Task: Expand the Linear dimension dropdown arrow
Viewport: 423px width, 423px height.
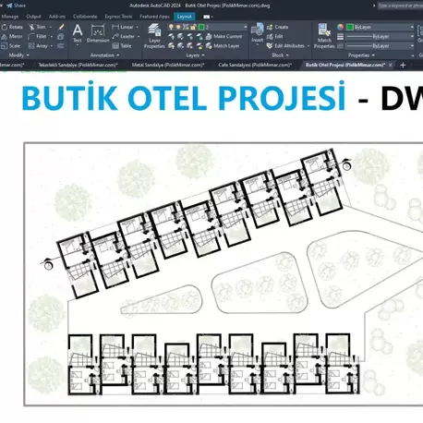Action: (x=138, y=28)
